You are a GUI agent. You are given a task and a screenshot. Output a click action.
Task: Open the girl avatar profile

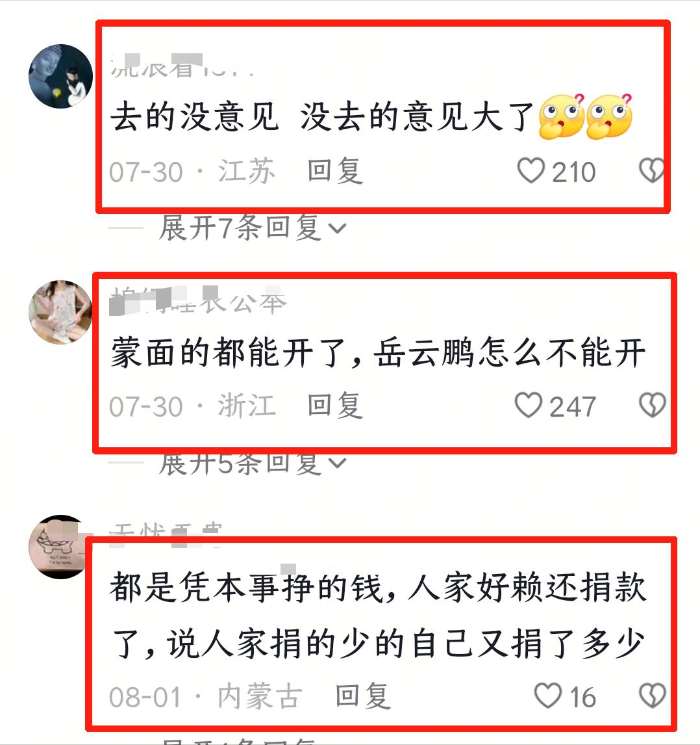click(x=61, y=311)
